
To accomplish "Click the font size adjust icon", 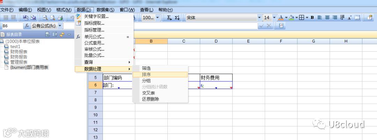I will coord(349,17).
